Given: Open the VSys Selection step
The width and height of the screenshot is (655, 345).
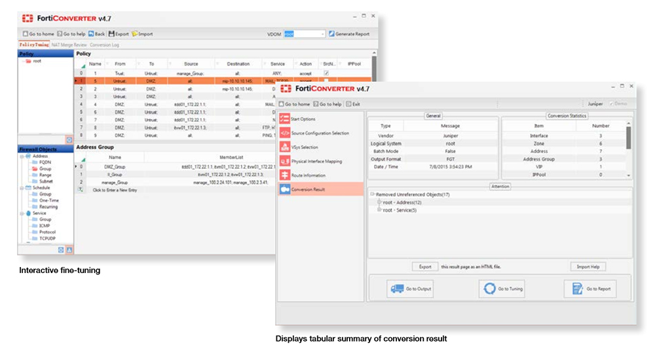Looking at the screenshot, I should 321,147.
